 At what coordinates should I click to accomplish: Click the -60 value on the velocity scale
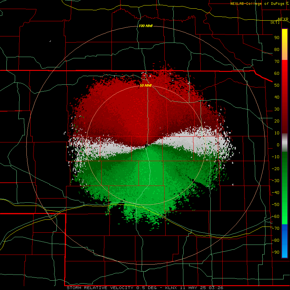(275, 217)
